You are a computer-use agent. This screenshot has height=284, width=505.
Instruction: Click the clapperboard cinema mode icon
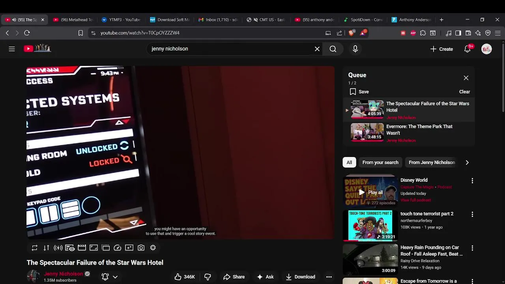(82, 248)
